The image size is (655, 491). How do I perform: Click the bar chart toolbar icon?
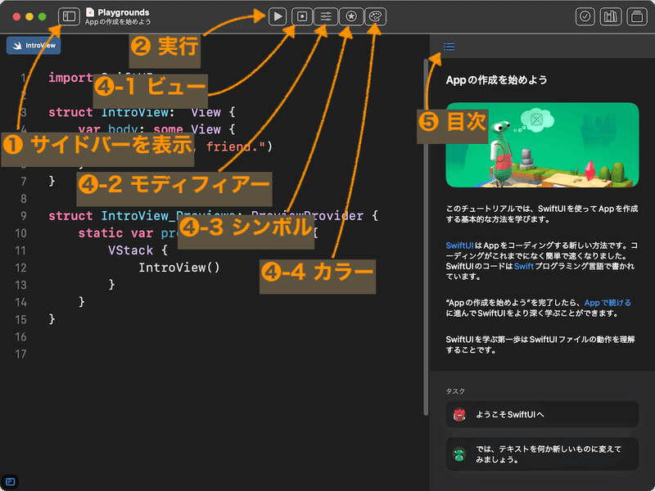611,16
